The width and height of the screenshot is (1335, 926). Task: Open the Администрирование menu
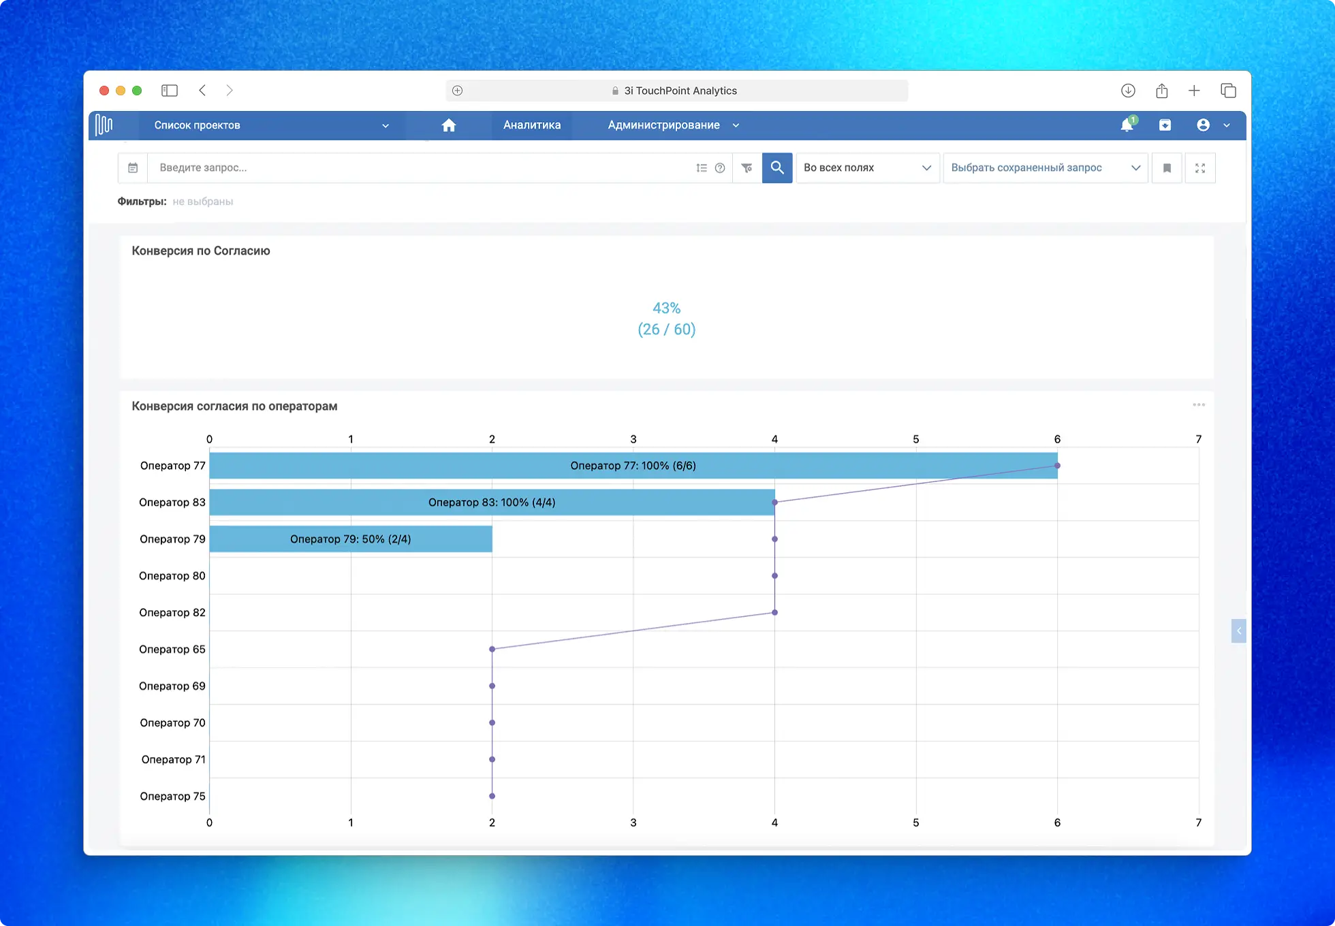tap(663, 125)
